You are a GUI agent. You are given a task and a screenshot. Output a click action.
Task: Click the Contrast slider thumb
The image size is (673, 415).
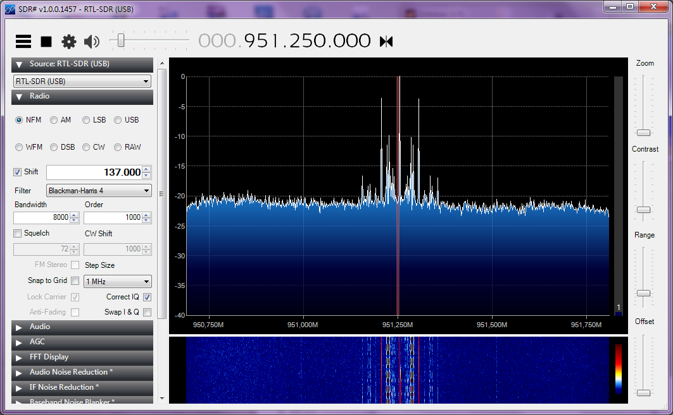pos(643,210)
